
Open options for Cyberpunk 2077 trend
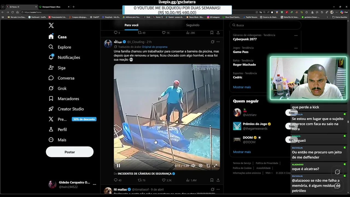tap(296, 35)
